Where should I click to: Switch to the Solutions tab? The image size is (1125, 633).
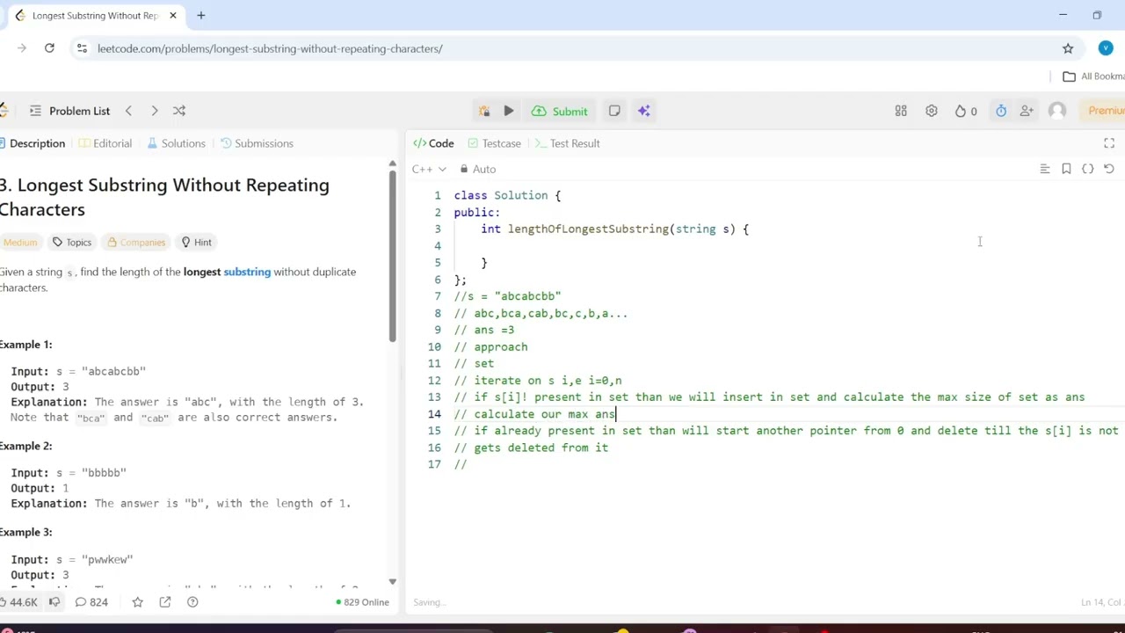(x=177, y=143)
